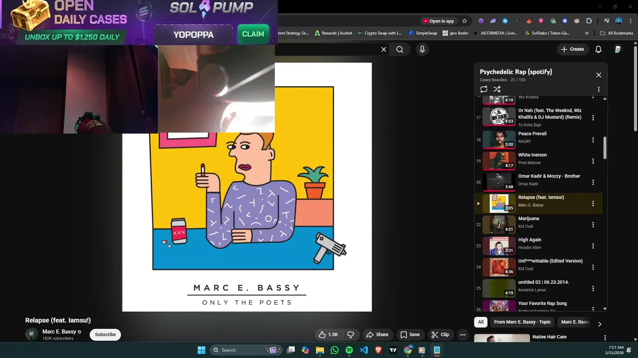Open Chrome extensions puzzle icon
The image size is (638, 358).
[x=589, y=21]
